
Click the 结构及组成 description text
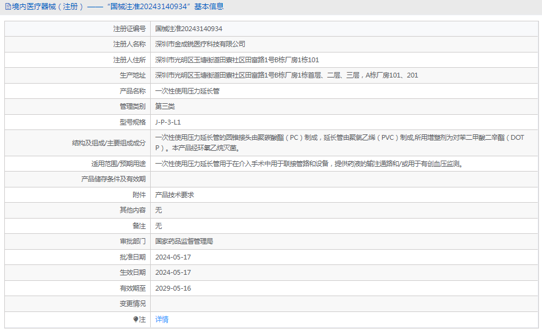pos(339,143)
